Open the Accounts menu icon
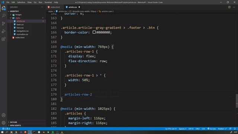 [x=3, y=115]
